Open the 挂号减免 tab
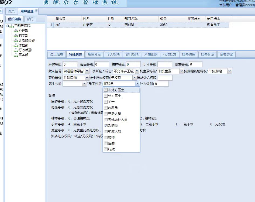255x202 pixels. [x=189, y=54]
